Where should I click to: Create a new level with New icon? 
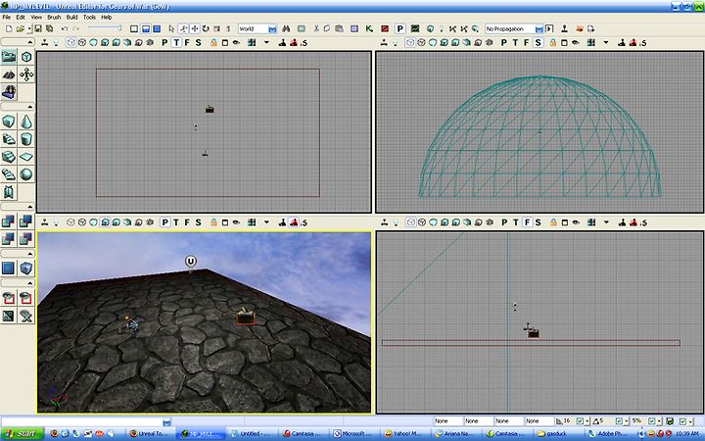click(9, 28)
